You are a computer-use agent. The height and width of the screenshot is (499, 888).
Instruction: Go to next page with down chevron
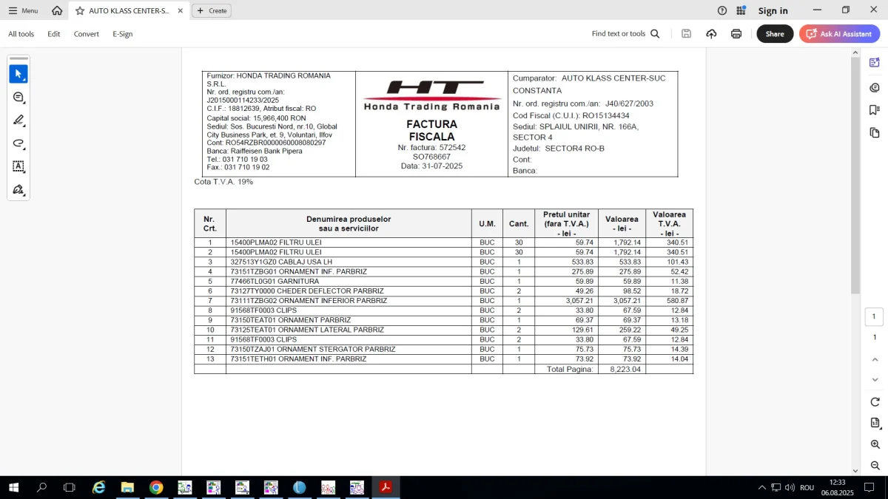point(875,381)
